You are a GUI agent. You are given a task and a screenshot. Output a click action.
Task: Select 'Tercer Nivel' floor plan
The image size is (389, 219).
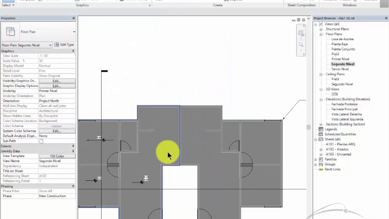point(340,69)
